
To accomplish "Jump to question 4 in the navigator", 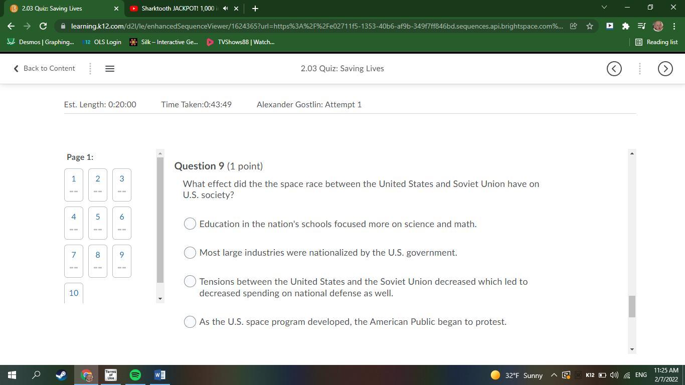I will pyautogui.click(x=74, y=223).
